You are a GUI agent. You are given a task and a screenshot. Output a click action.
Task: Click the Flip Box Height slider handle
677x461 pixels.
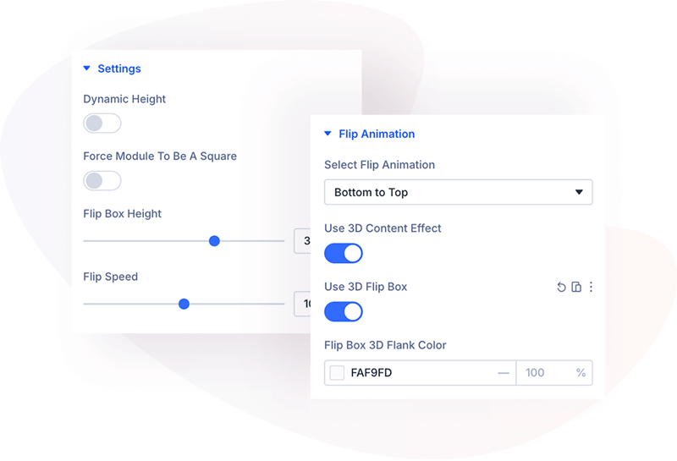pyautogui.click(x=214, y=241)
